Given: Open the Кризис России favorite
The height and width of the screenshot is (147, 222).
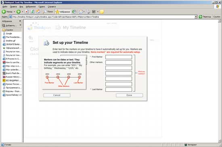Looking at the screenshot, I should coord(12,84).
